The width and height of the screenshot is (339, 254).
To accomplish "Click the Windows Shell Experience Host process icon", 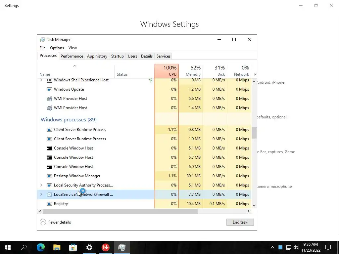I will [x=49, y=80].
